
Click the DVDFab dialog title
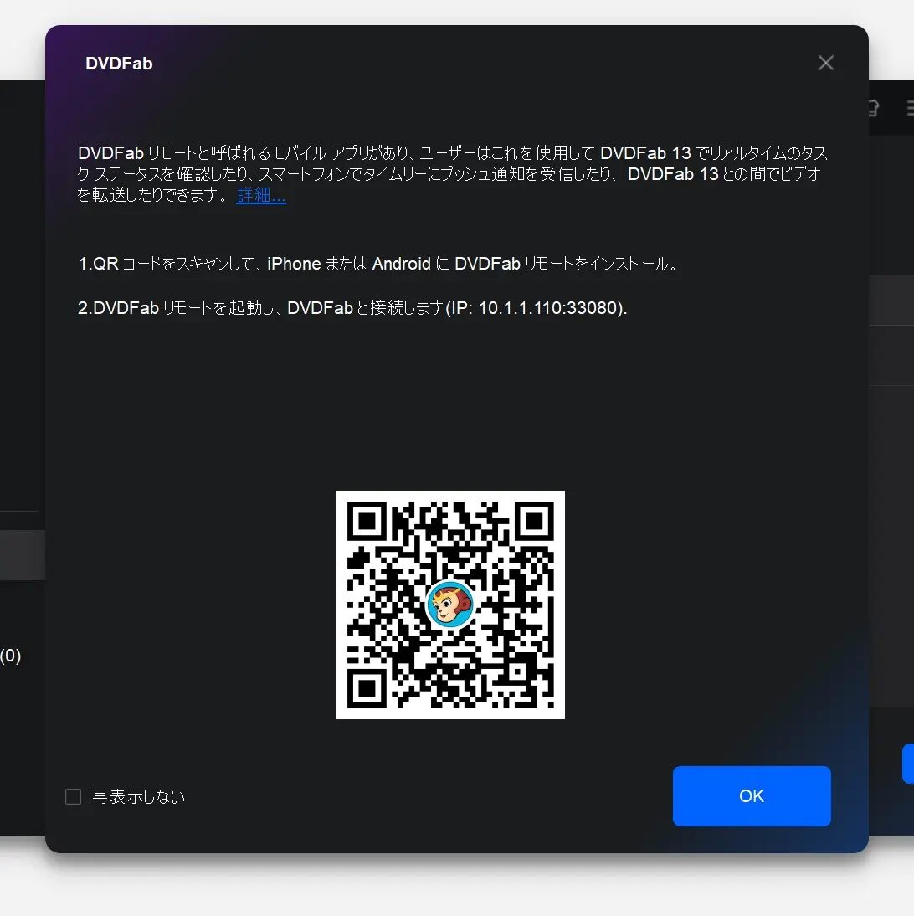(119, 64)
